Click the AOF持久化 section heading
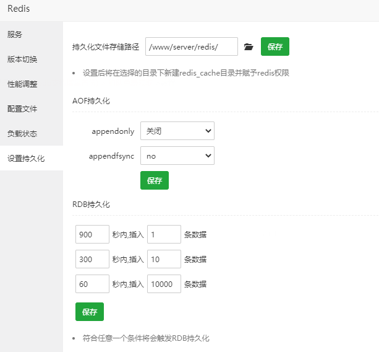The height and width of the screenshot is (352, 379). pyautogui.click(x=91, y=101)
